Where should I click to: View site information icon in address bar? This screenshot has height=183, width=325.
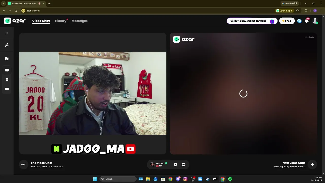[23, 11]
